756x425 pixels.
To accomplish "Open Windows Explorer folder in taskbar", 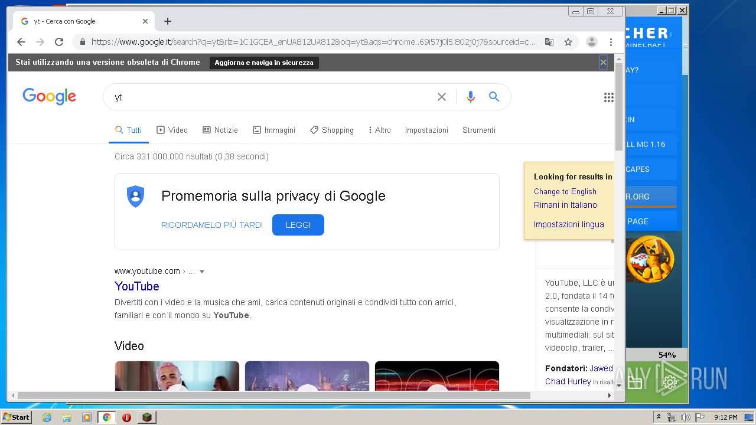I will coord(67,417).
